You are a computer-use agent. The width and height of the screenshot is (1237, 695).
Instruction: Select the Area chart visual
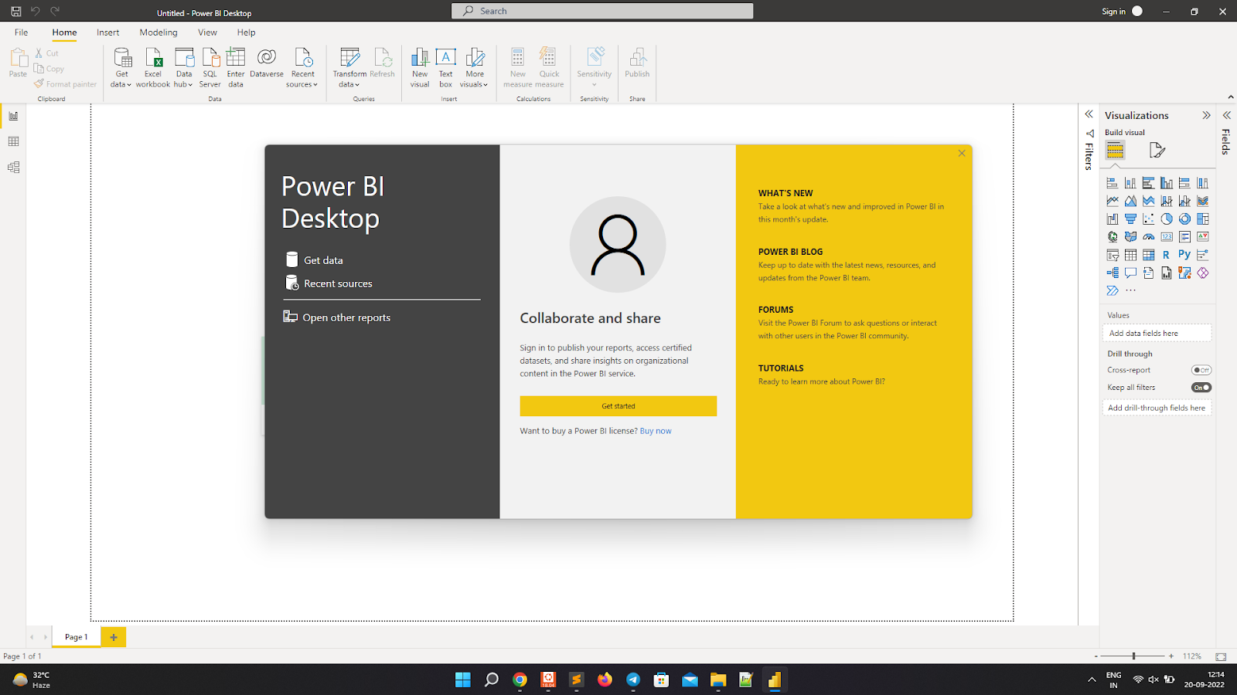click(1130, 201)
